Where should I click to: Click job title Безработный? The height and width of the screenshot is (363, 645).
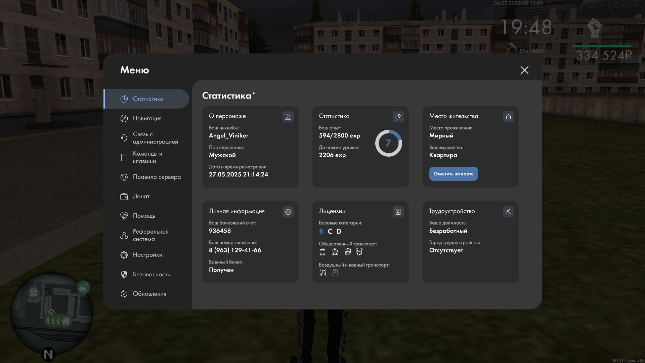448,231
